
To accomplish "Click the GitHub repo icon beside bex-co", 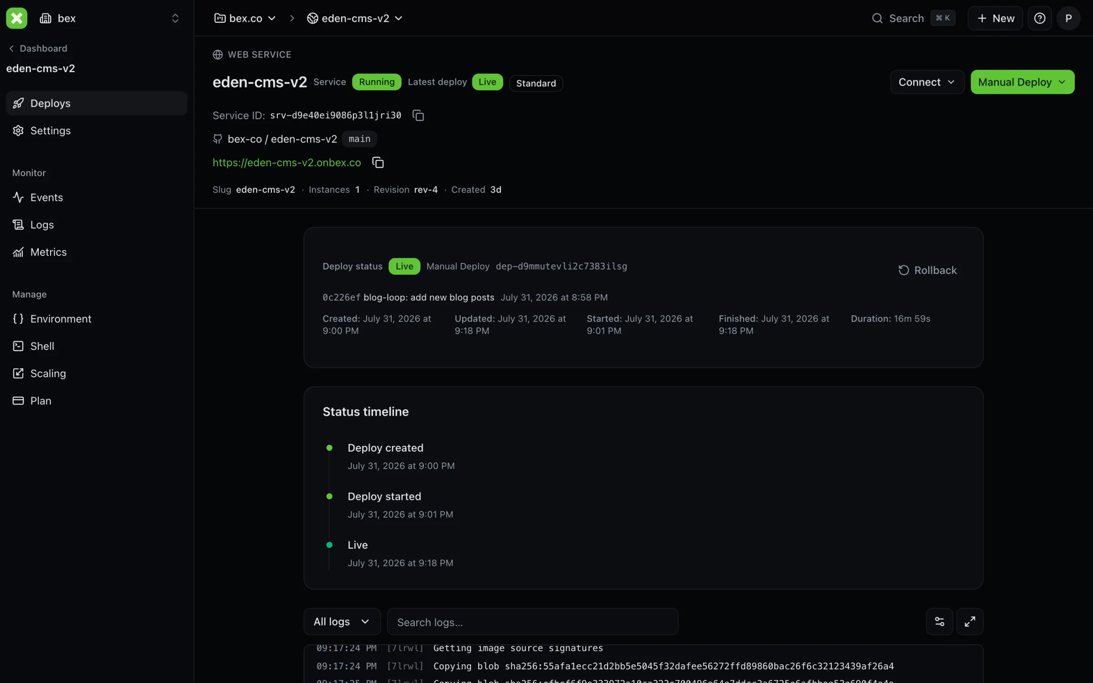I will tap(217, 139).
